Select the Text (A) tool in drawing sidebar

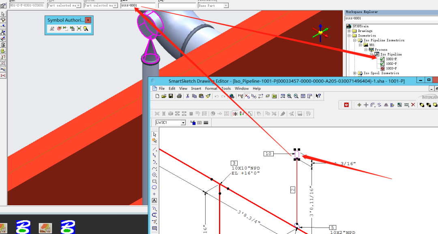[155, 200]
